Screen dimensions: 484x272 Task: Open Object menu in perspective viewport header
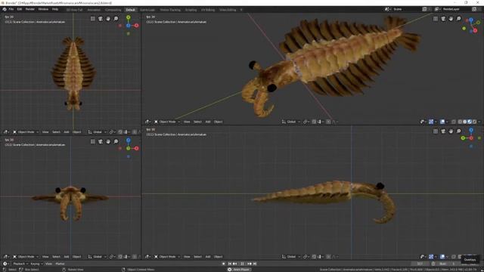tap(218, 122)
